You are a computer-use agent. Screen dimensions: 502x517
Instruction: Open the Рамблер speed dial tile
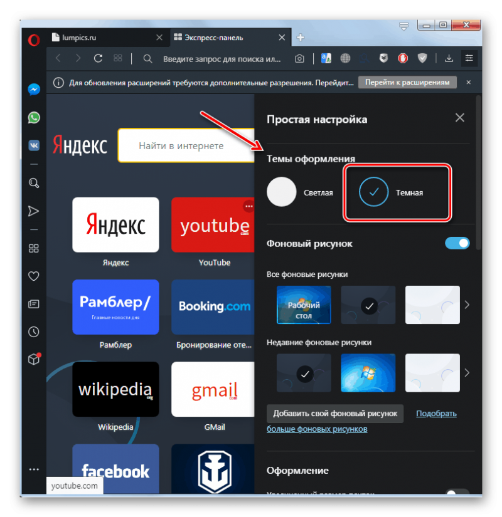pyautogui.click(x=115, y=307)
